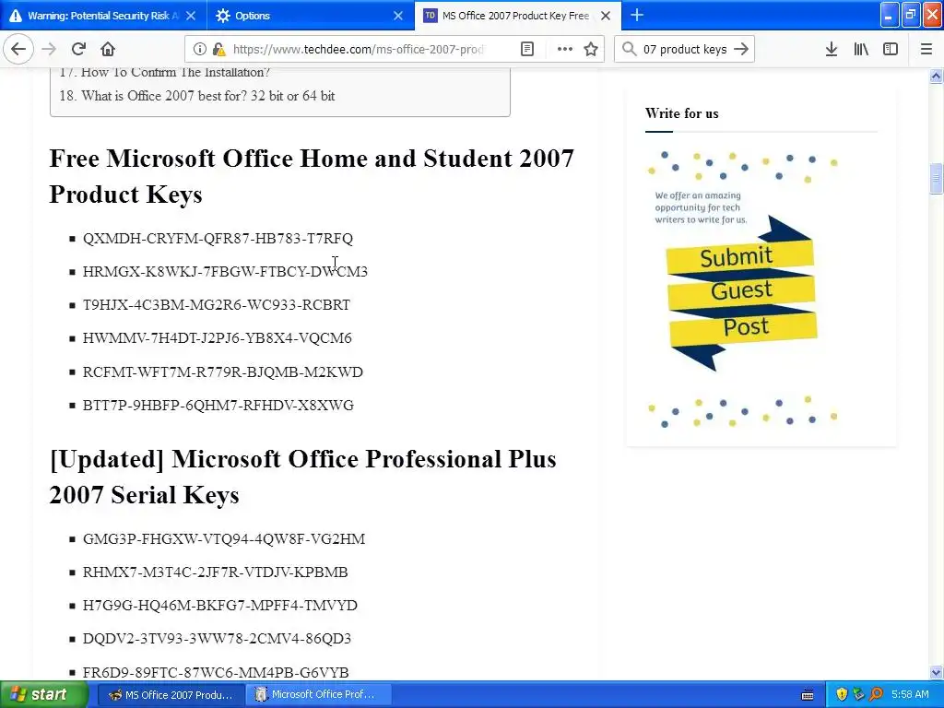Click key GMG3P-FHGXW-VTQ94-4QW8F-VG2HM
Viewport: 944px width, 708px height.
point(224,538)
